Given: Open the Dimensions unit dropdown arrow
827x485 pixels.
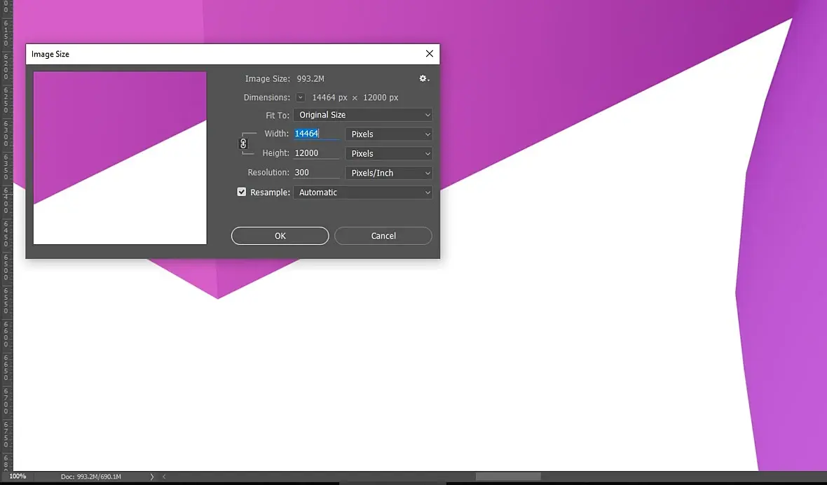Looking at the screenshot, I should point(300,97).
